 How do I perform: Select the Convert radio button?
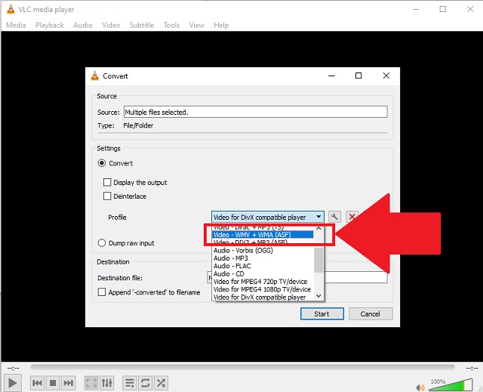[102, 163]
